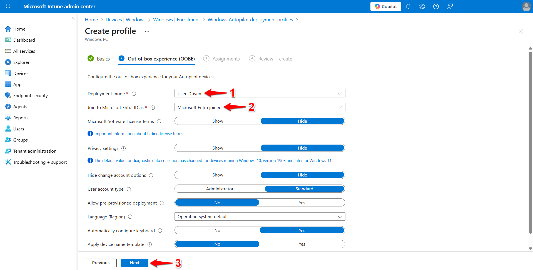Open the feedback icon in header
The width and height of the screenshot is (533, 270).
(x=450, y=6)
